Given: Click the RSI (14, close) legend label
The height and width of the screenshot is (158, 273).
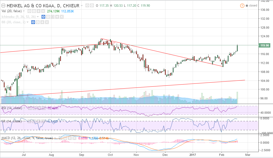Looking at the screenshot, I should 12,108.
